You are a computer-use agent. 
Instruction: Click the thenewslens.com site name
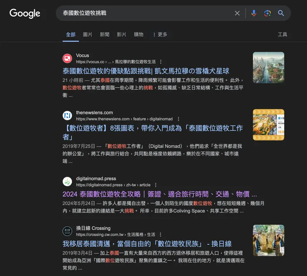tap(94, 112)
